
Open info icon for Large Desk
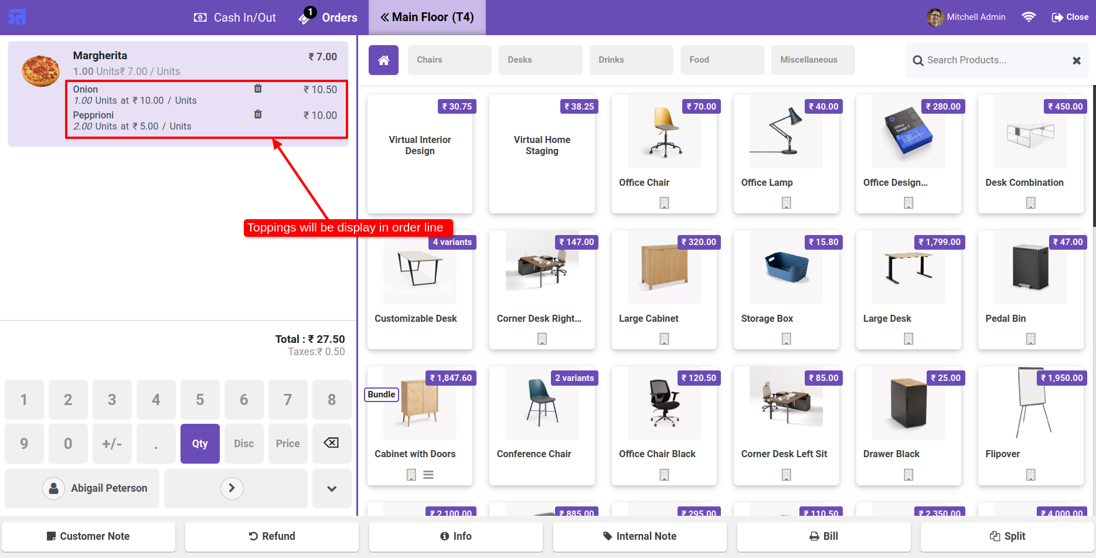(908, 339)
